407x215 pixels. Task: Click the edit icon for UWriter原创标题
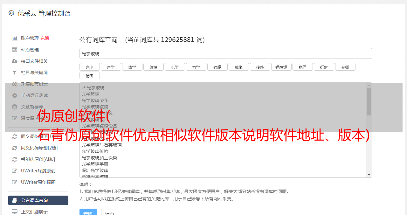15,182
